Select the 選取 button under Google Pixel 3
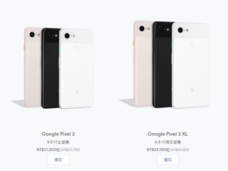The image size is (228, 171). [x=58, y=160]
